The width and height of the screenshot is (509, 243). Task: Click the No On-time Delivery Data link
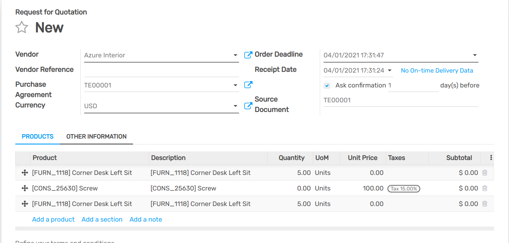tap(437, 71)
